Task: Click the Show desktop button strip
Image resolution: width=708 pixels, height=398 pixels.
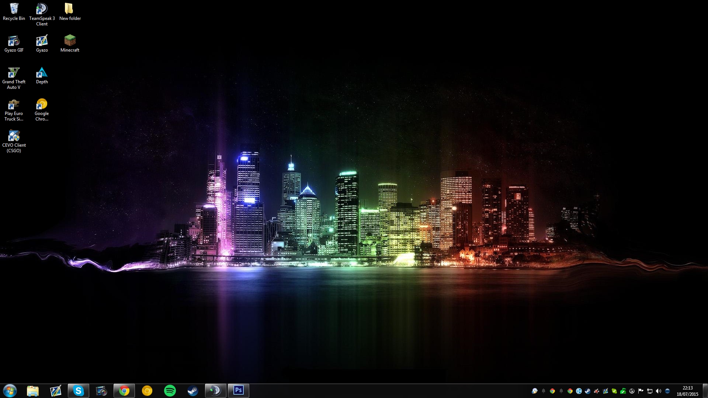Action: pyautogui.click(x=705, y=391)
